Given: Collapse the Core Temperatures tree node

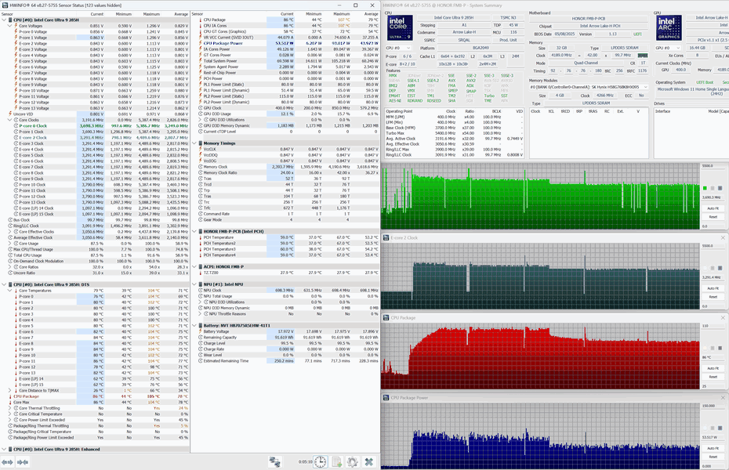Looking at the screenshot, I should tap(9, 291).
